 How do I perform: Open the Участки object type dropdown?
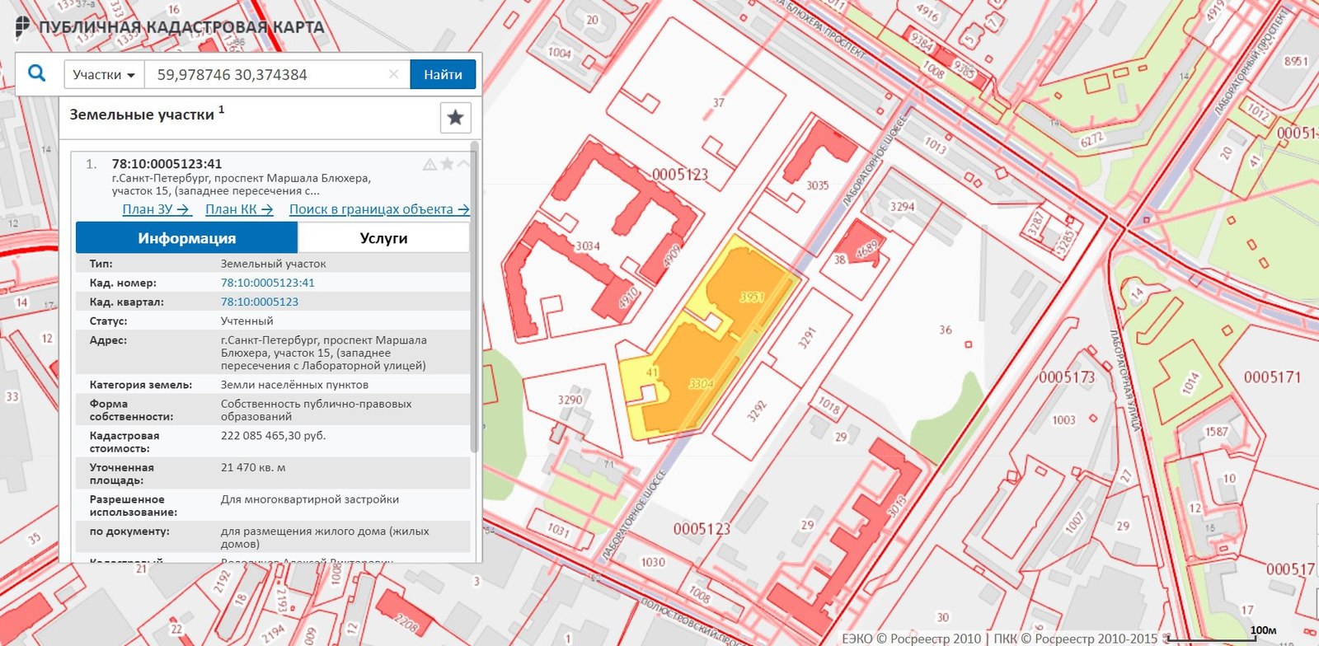click(104, 75)
